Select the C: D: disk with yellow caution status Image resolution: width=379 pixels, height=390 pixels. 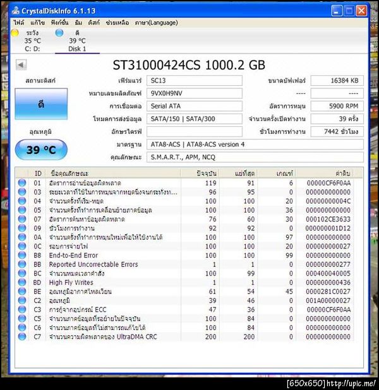click(32, 41)
